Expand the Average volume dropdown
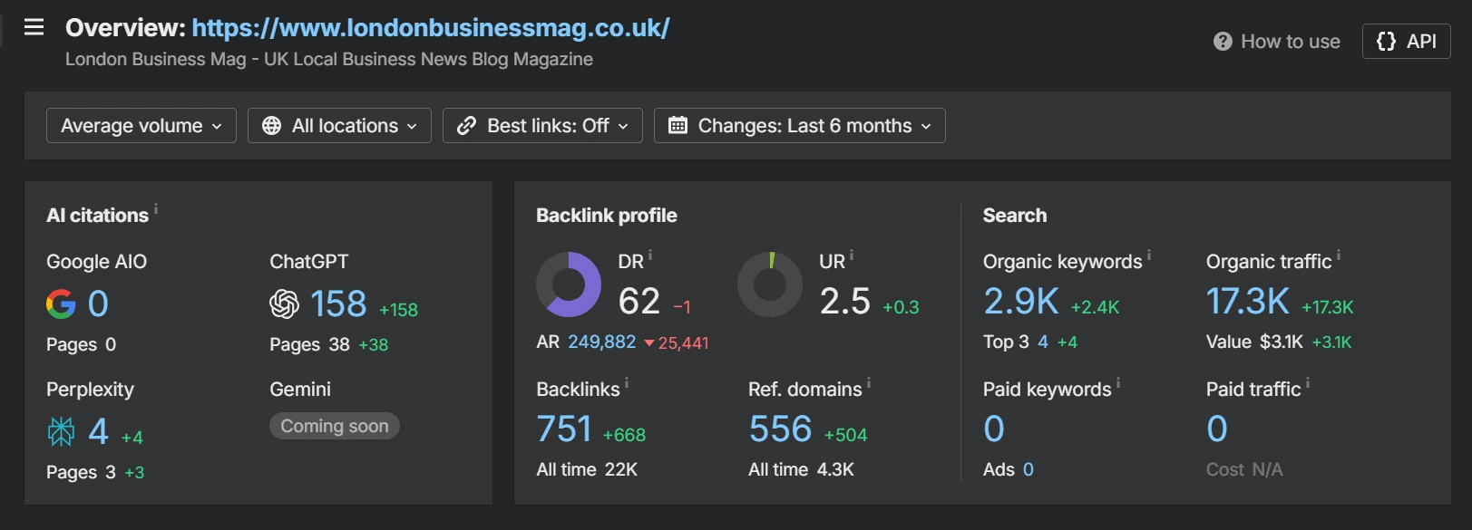The image size is (1472, 530). pyautogui.click(x=141, y=126)
